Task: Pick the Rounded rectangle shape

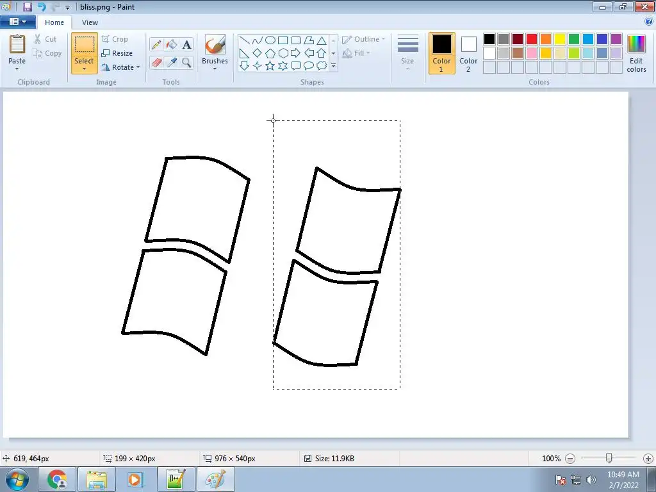Action: point(296,40)
